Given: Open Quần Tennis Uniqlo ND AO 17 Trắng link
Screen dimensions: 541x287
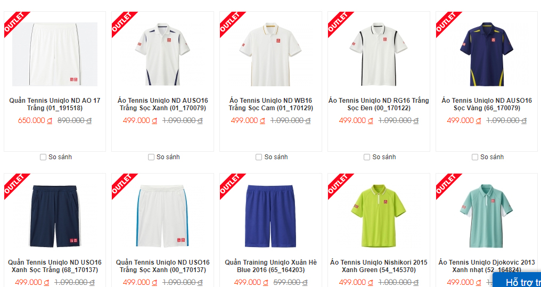Looking at the screenshot, I should tap(55, 104).
